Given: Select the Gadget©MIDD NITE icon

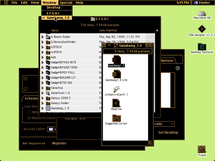Looking at the screenshot, I should point(48,63).
